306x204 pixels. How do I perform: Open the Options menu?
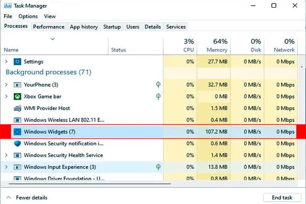28,16
